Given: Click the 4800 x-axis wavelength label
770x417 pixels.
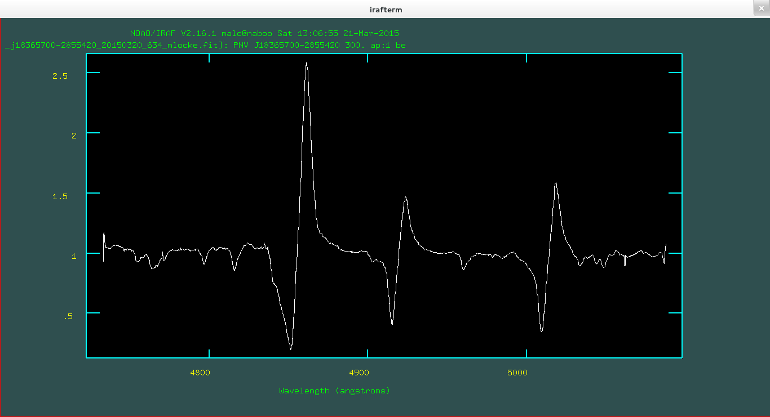Looking at the screenshot, I should coord(200,373).
